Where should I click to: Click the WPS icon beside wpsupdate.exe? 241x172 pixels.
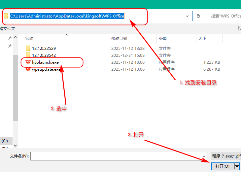point(28,69)
